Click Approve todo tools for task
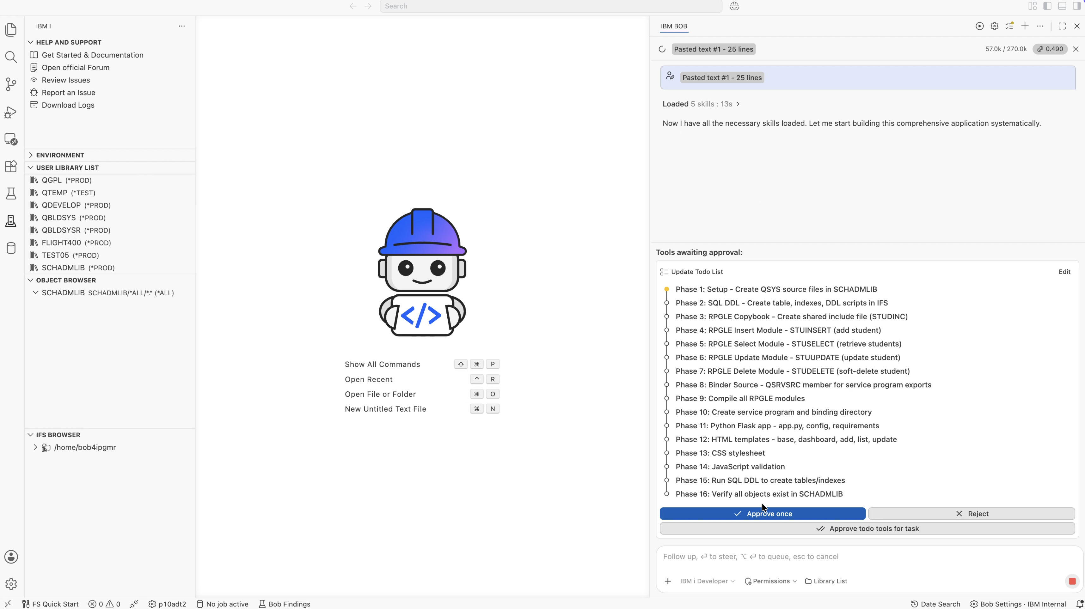 point(867,529)
